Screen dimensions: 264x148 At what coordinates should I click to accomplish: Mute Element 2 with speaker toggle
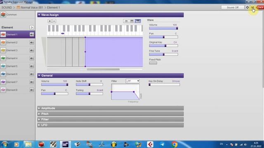pos(32,42)
